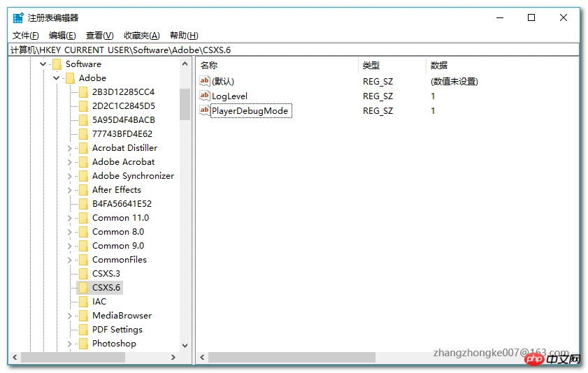This screenshot has width=588, height=373.
Task: Click the Registry Editor app icon in title bar
Action: pos(18,17)
